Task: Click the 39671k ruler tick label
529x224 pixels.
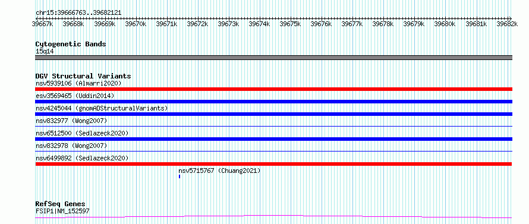Action: tap(166, 24)
